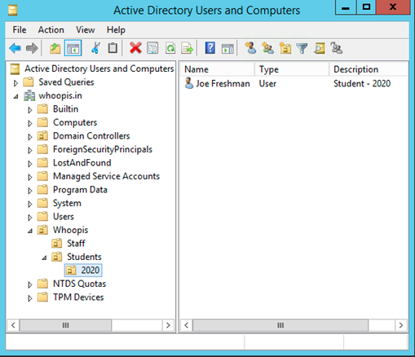The width and height of the screenshot is (415, 357).
Task: Click left pane scrollbar right arrow
Action: point(168,325)
